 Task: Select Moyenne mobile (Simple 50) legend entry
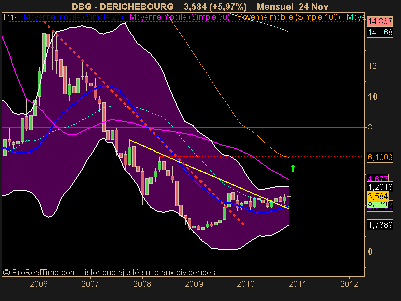tap(179, 17)
